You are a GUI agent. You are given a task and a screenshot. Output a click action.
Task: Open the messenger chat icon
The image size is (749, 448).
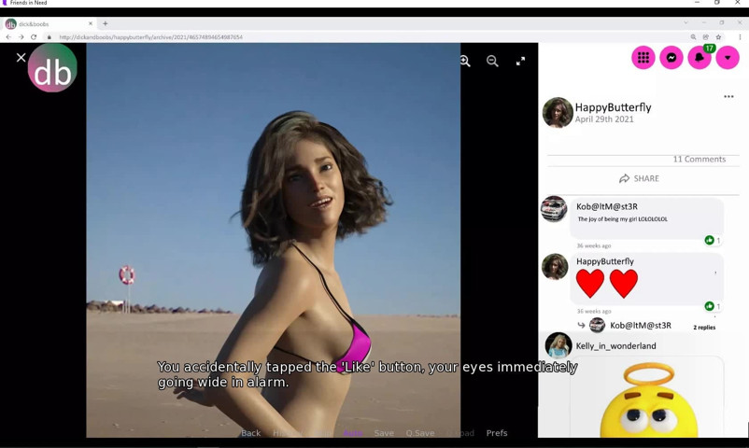pyautogui.click(x=671, y=58)
